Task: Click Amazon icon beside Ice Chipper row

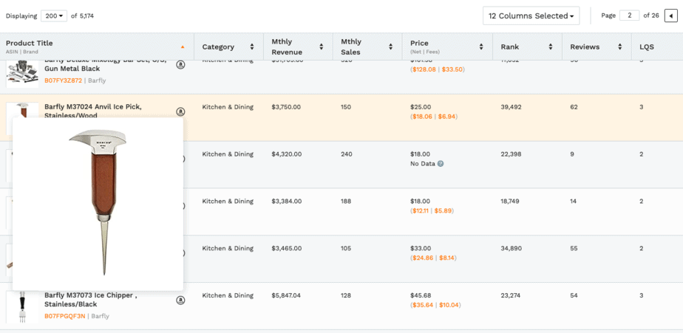Action: tap(180, 300)
